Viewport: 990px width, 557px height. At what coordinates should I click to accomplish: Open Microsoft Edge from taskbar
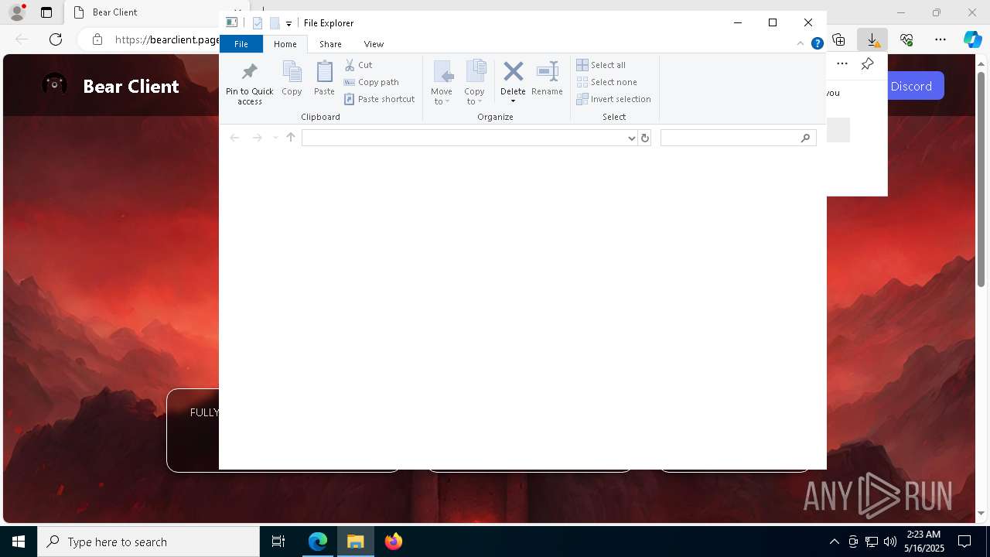(318, 542)
